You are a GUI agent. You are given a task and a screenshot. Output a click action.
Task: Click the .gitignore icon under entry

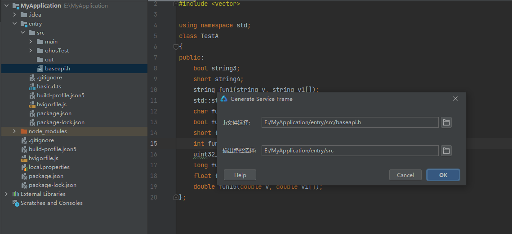[32, 78]
